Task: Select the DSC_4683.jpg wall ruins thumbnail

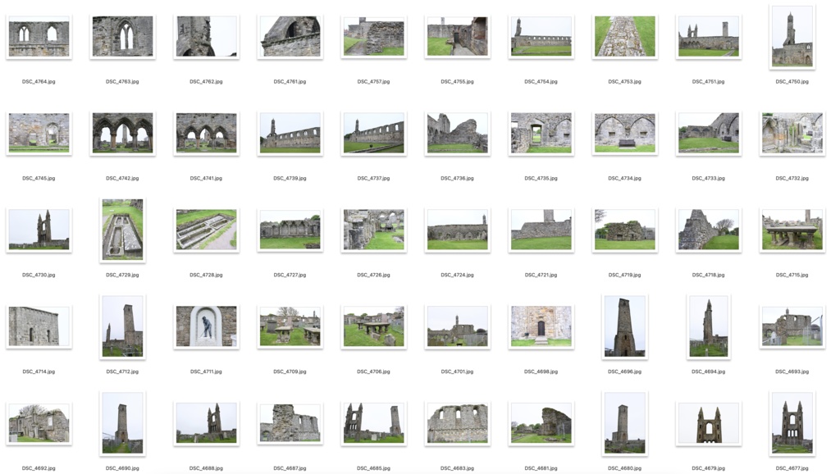Action: 458,424
